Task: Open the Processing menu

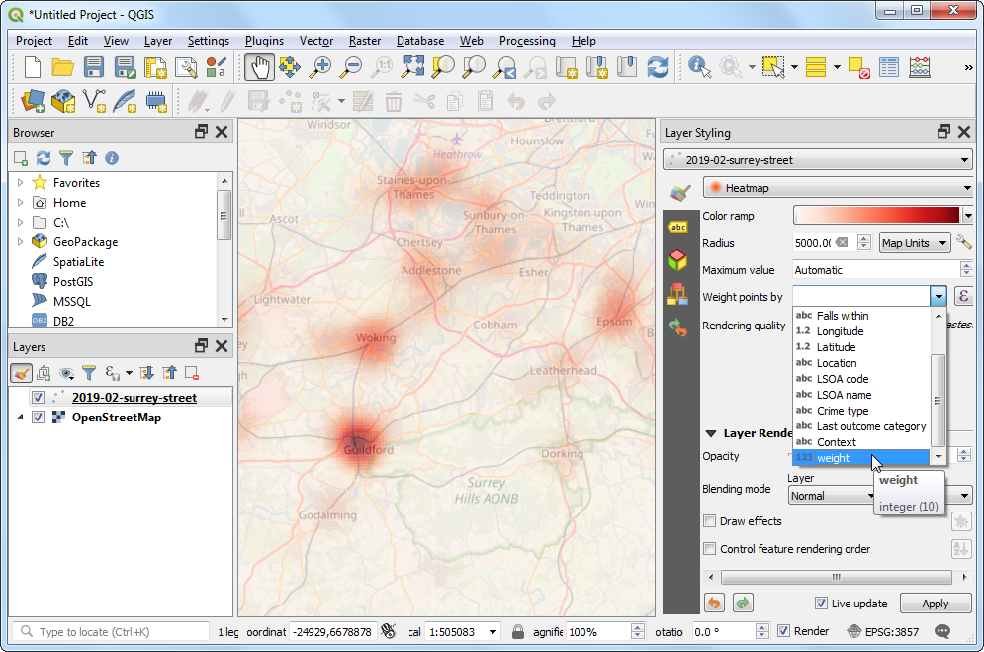Action: click(x=526, y=41)
